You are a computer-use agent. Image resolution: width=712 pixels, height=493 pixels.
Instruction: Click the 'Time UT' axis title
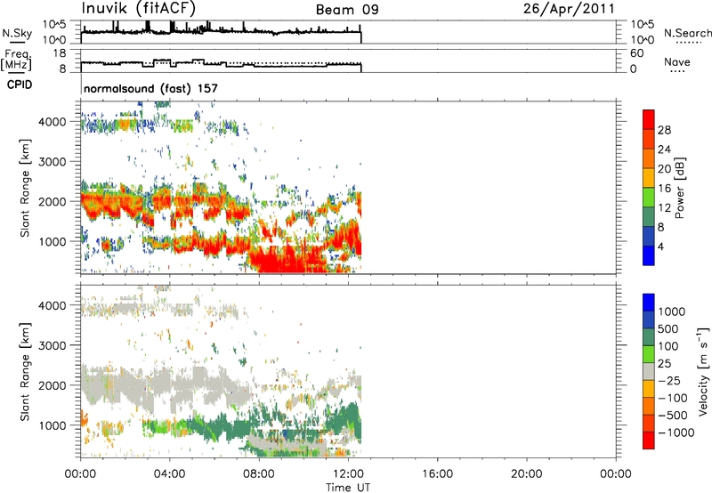348,488
